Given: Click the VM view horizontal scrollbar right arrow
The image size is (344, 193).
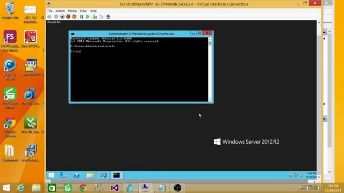Looking at the screenshot, I should point(314,181).
